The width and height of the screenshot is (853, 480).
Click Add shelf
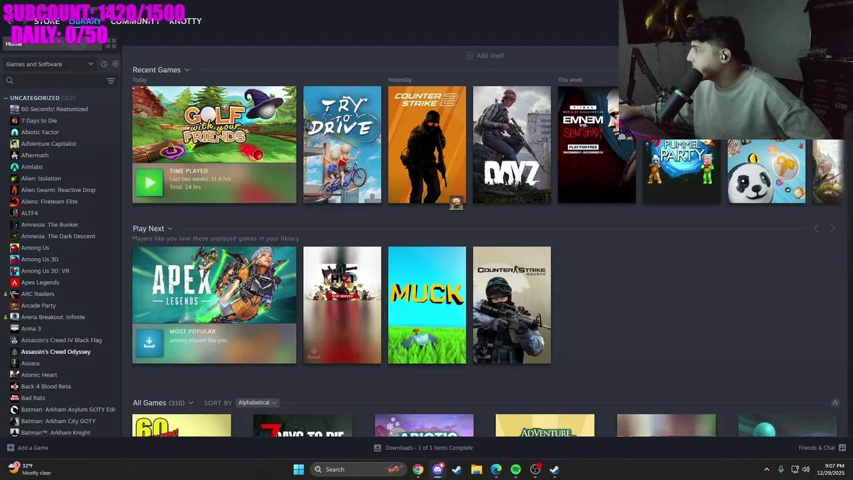(x=484, y=55)
